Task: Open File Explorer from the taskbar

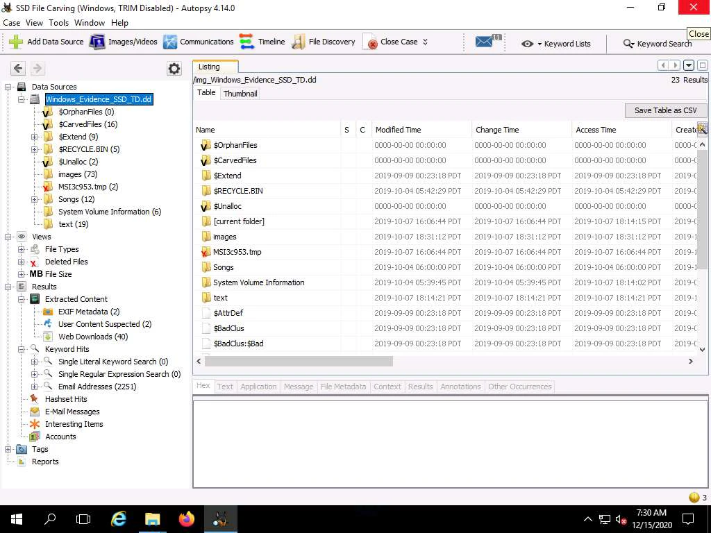Action: click(152, 519)
